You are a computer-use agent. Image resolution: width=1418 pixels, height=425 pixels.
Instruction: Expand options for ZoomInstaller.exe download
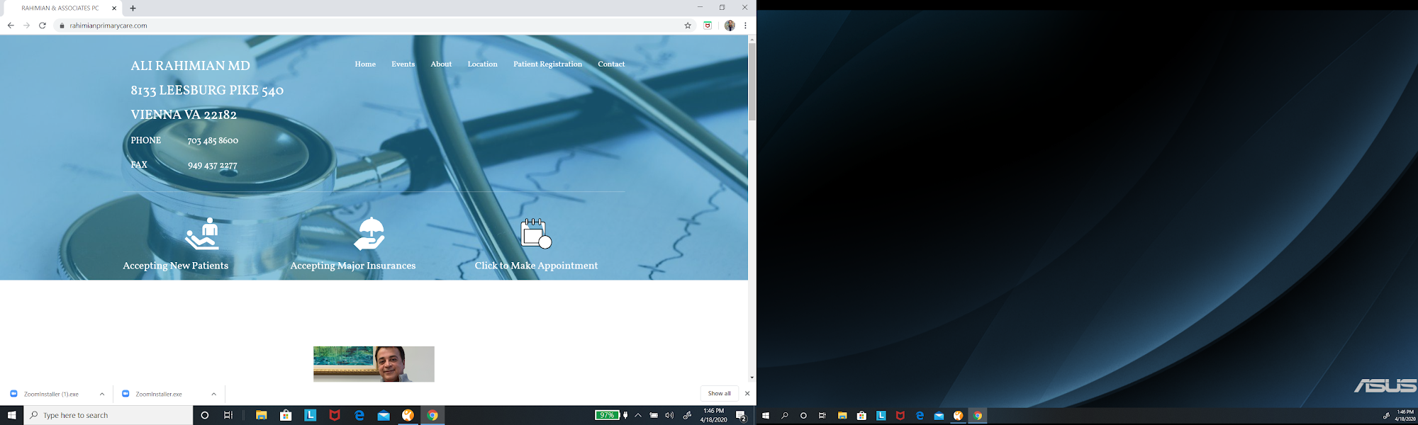[x=213, y=394]
